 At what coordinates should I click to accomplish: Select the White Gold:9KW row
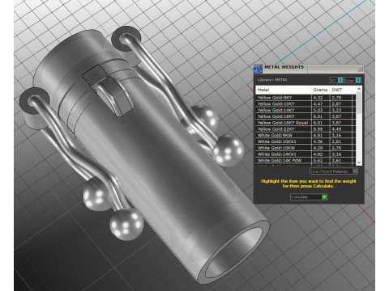[x=306, y=135]
